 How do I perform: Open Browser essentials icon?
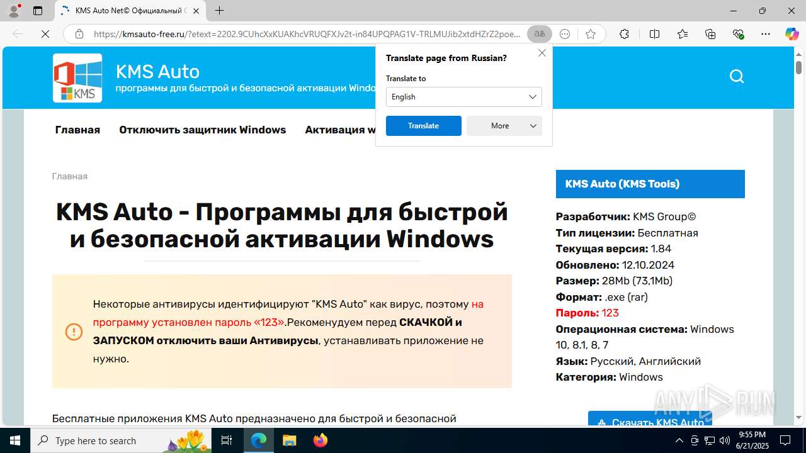pos(739,34)
